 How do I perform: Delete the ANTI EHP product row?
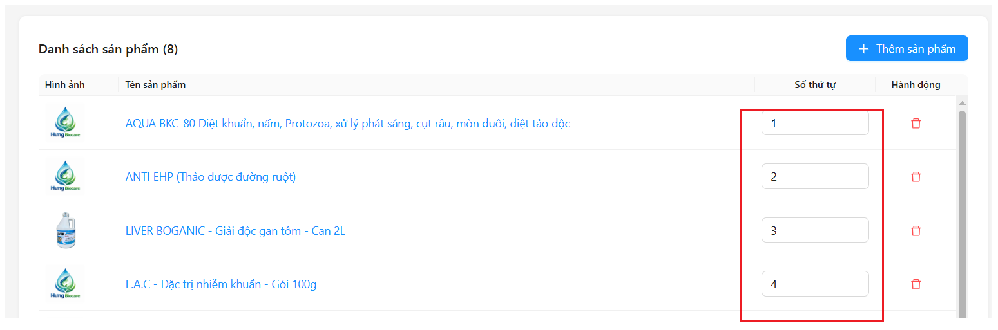[916, 177]
